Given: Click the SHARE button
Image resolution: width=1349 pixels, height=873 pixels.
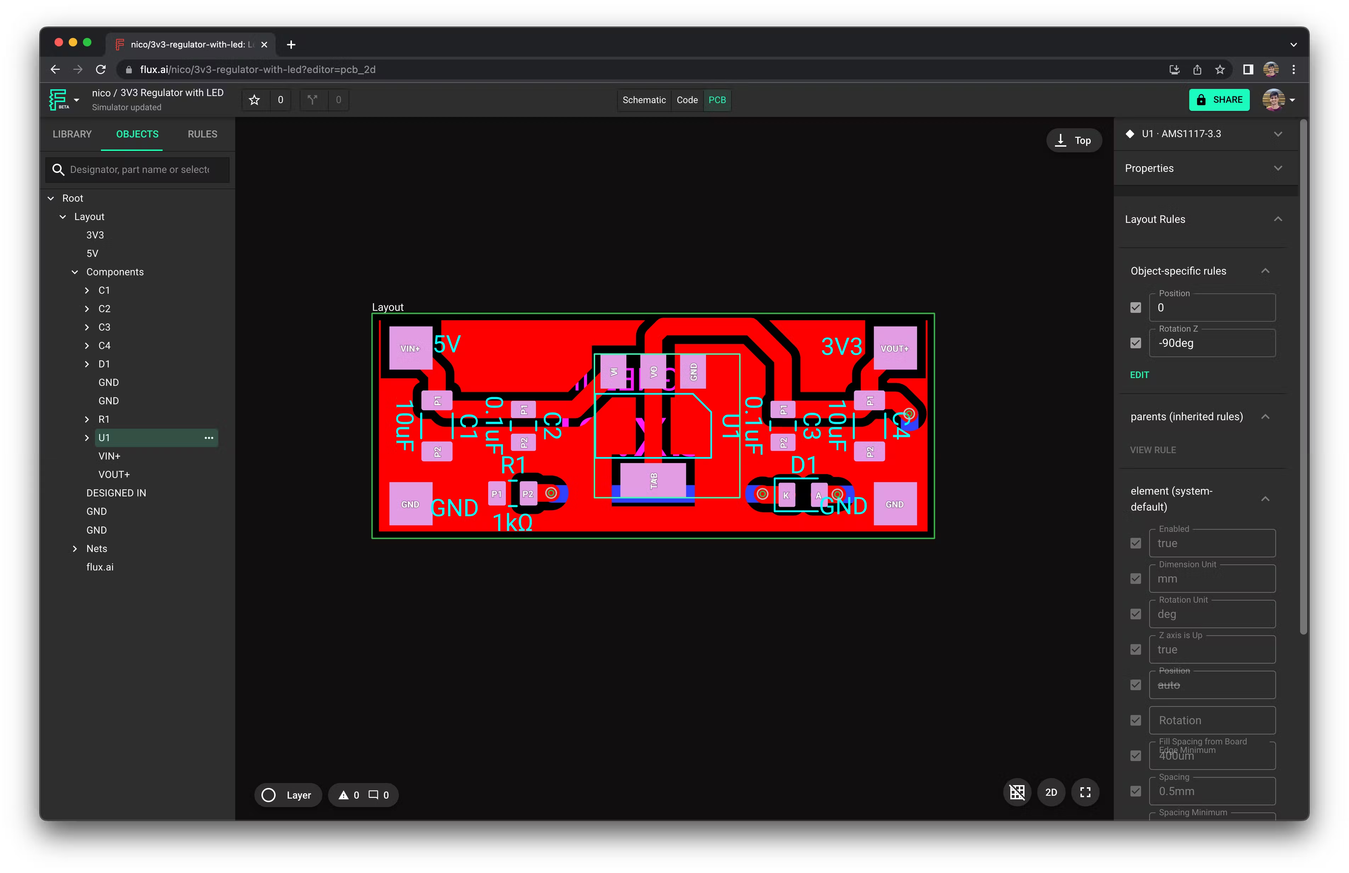Looking at the screenshot, I should pyautogui.click(x=1220, y=100).
